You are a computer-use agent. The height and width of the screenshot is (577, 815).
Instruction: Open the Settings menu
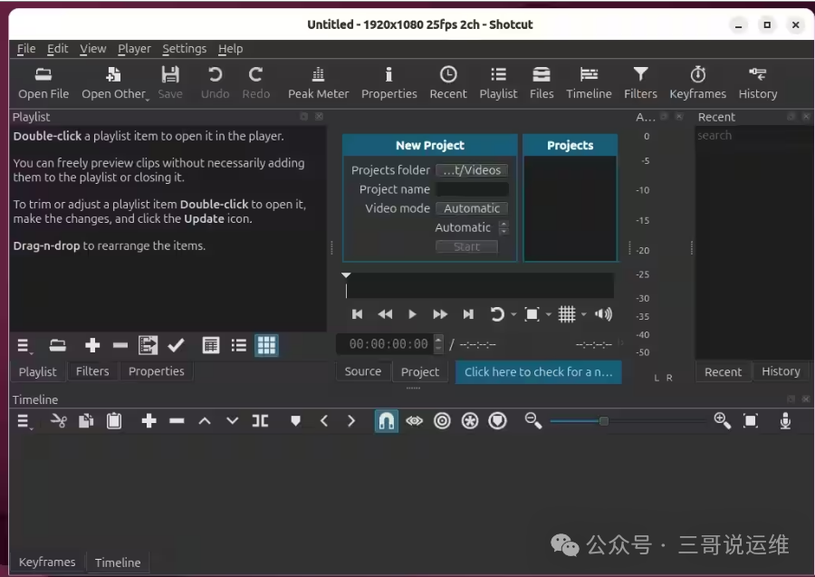pos(184,49)
